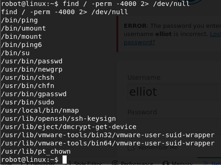This screenshot has height=165, width=221.
Task: Click the terminal cursor at the prompt
Action: point(64,160)
